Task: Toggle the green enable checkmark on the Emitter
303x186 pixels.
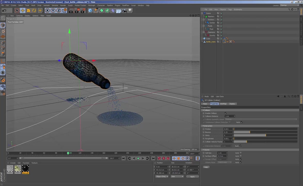Action: click(221, 23)
